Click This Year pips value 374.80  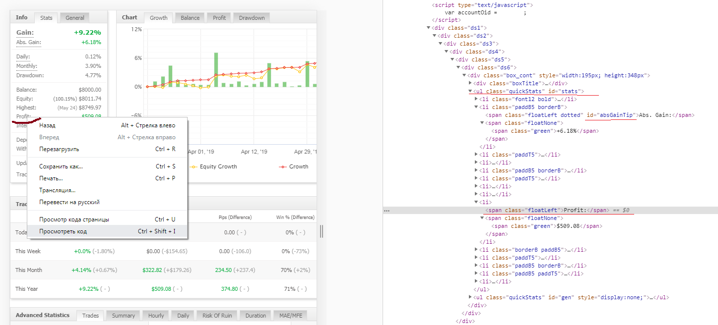230,289
